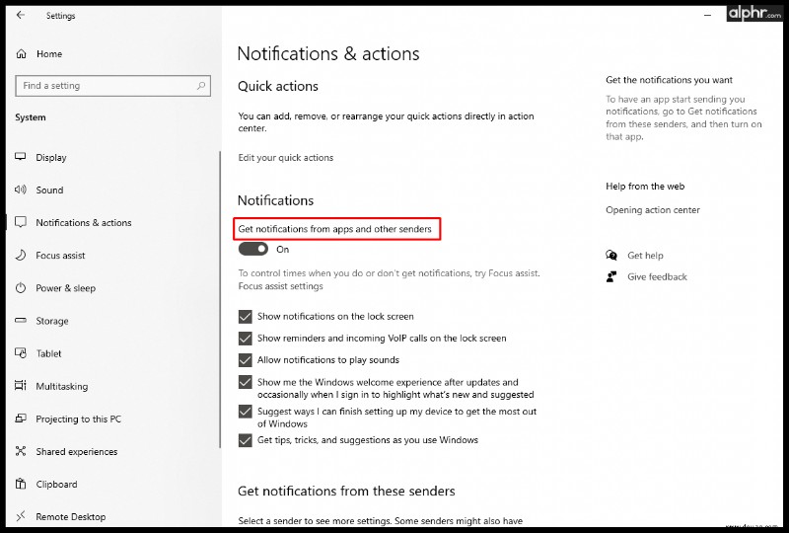Image resolution: width=789 pixels, height=533 pixels.
Task: Select Shared experiences in the sidebar
Action: pyautogui.click(x=77, y=452)
